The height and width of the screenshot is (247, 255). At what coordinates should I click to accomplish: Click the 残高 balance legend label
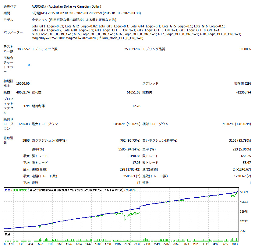(x=8, y=190)
